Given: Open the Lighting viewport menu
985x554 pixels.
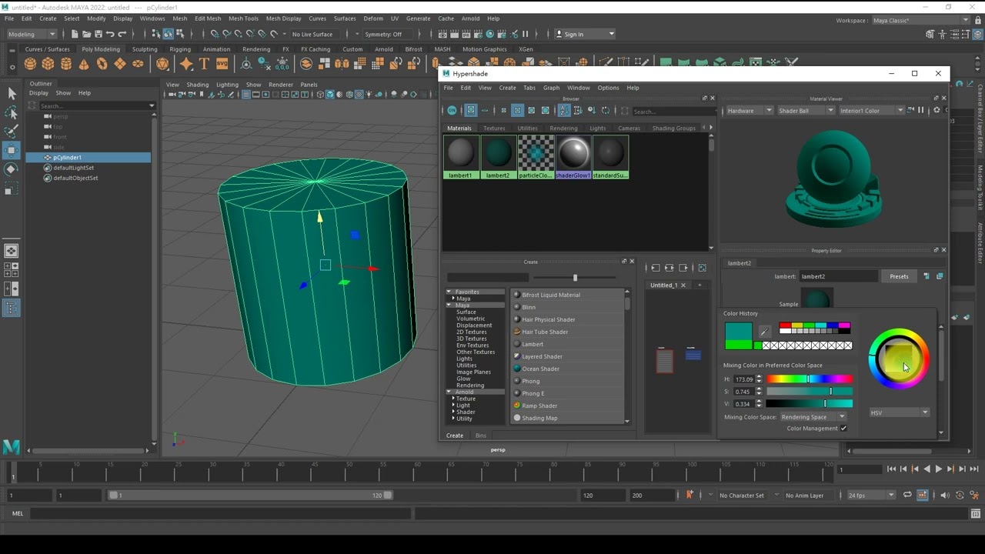Looking at the screenshot, I should (227, 85).
